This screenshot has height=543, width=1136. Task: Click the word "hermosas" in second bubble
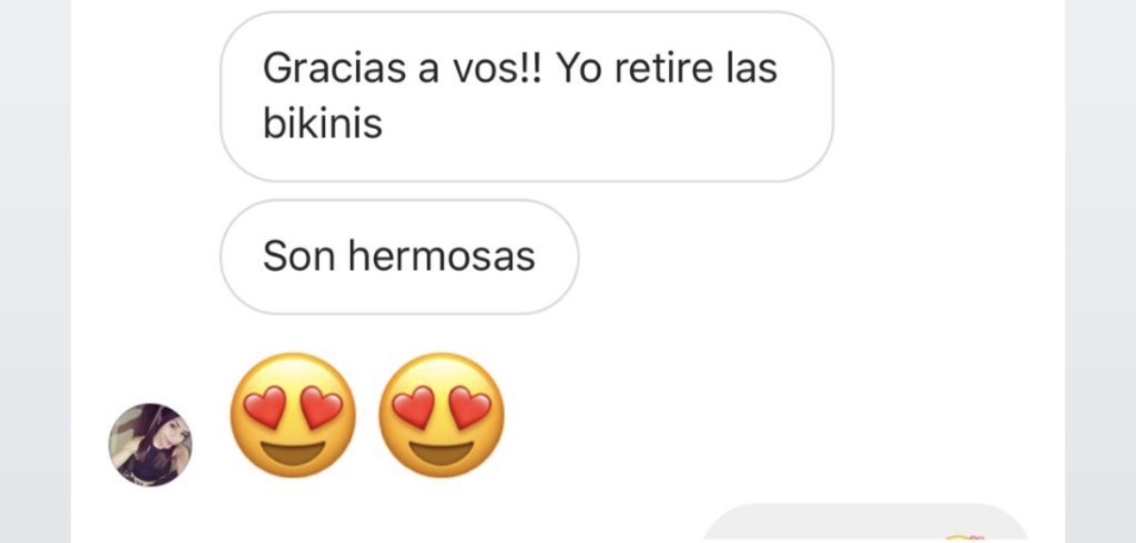coord(442,256)
